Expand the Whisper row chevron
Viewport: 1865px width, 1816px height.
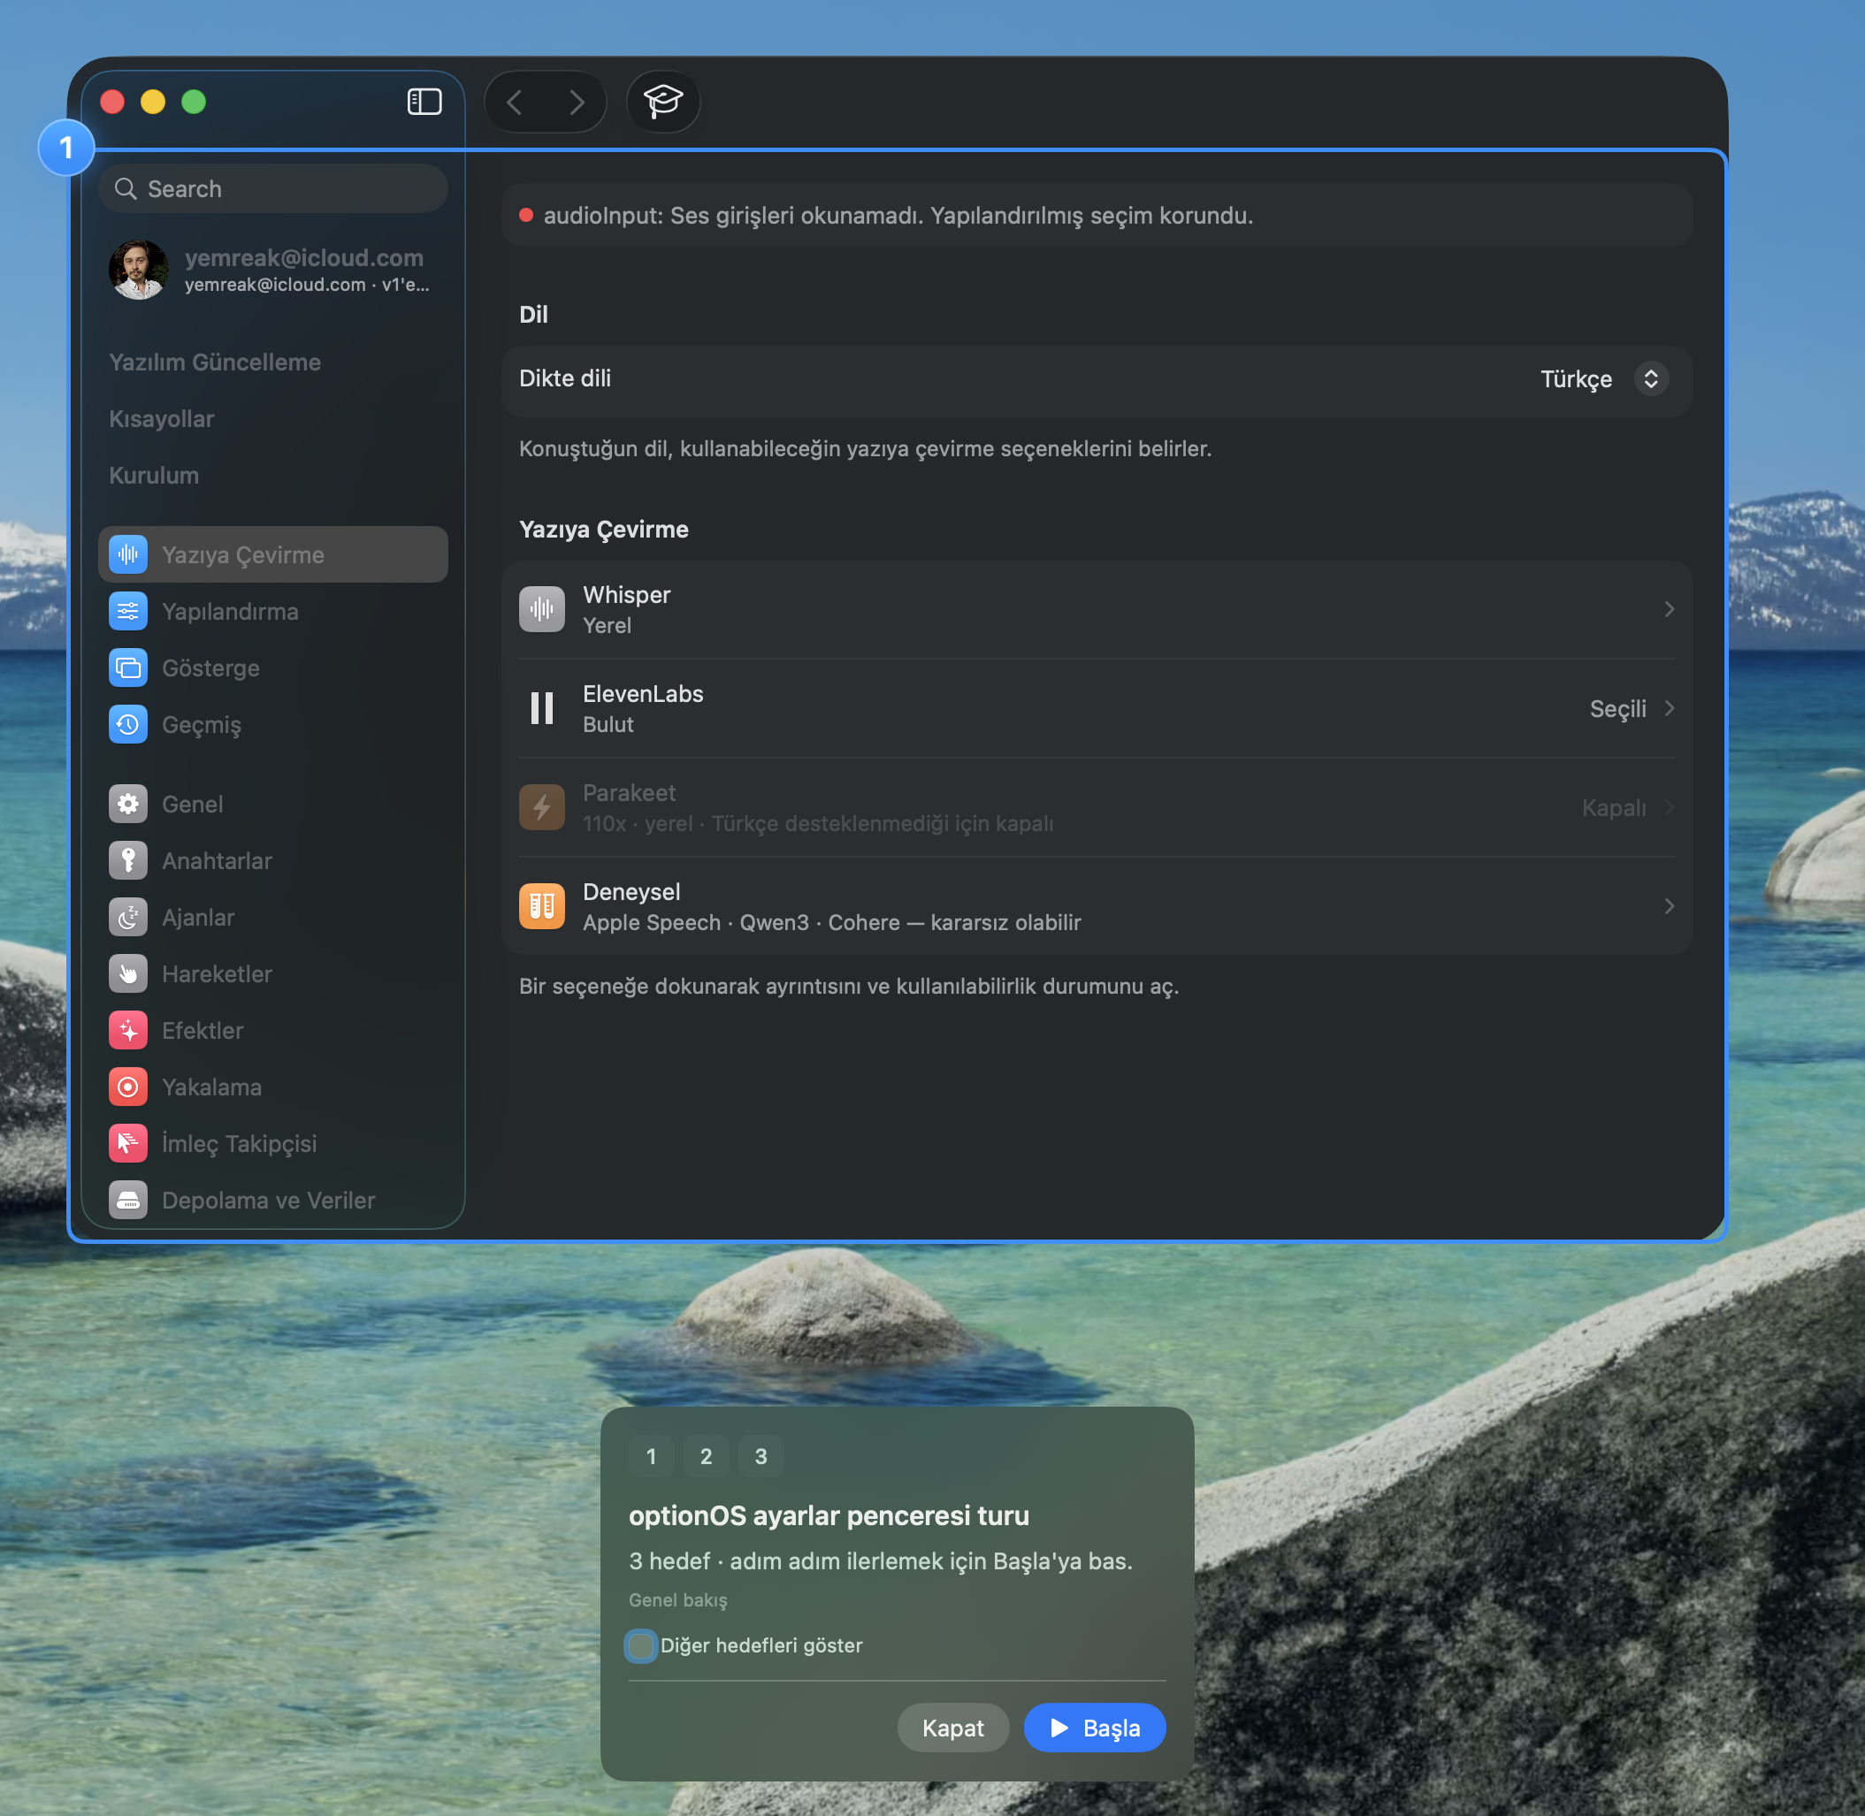click(1669, 609)
